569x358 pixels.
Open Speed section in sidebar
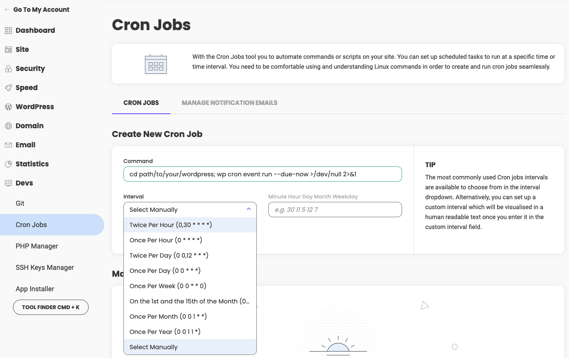coord(26,88)
